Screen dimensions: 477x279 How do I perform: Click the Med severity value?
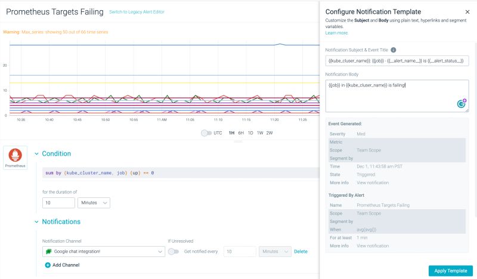pos(361,134)
